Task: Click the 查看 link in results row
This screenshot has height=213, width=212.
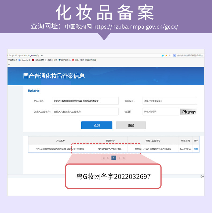Action: tap(196, 149)
